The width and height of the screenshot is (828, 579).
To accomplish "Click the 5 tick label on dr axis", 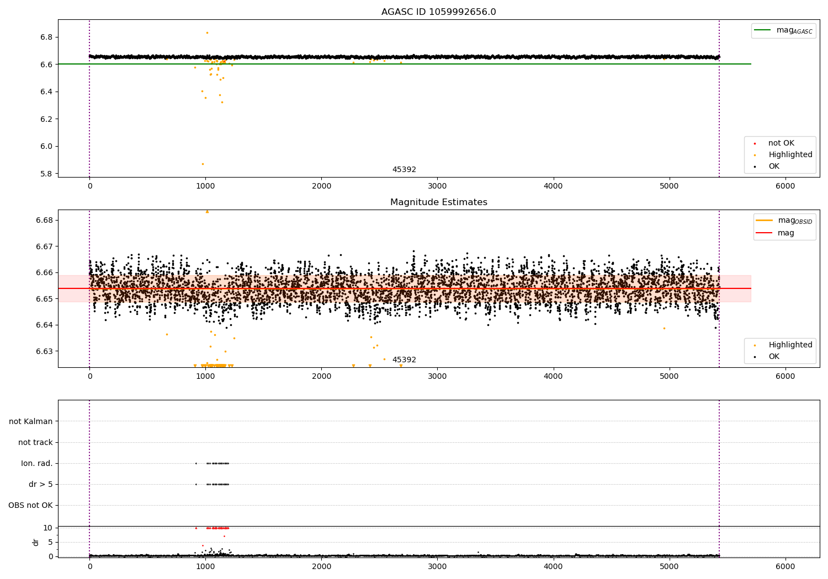I will click(50, 543).
